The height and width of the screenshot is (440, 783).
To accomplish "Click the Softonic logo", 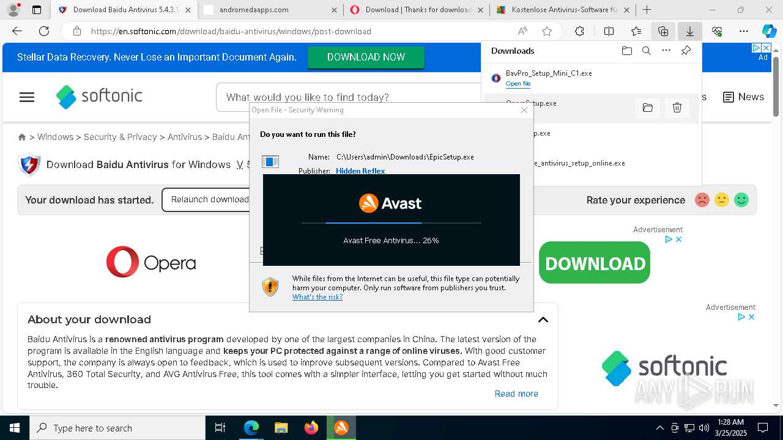I will tap(99, 97).
